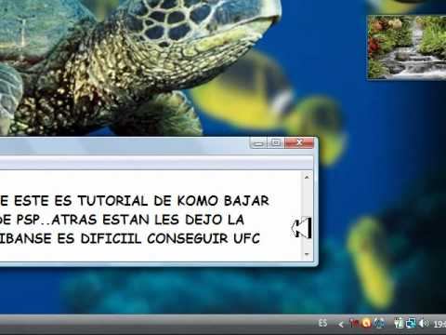This screenshot has height=335, width=446.
Task: Open the blue HP tray icon
Action: click(x=379, y=323)
